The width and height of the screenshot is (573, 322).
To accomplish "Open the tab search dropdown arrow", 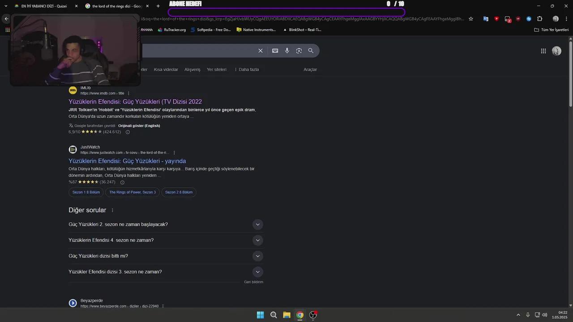I will tap(6, 6).
